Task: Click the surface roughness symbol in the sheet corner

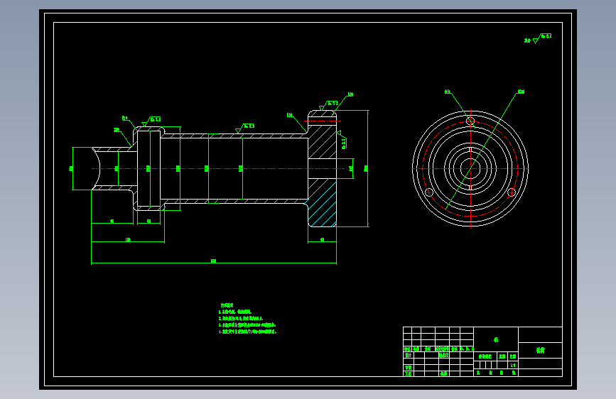Action: pos(538,38)
